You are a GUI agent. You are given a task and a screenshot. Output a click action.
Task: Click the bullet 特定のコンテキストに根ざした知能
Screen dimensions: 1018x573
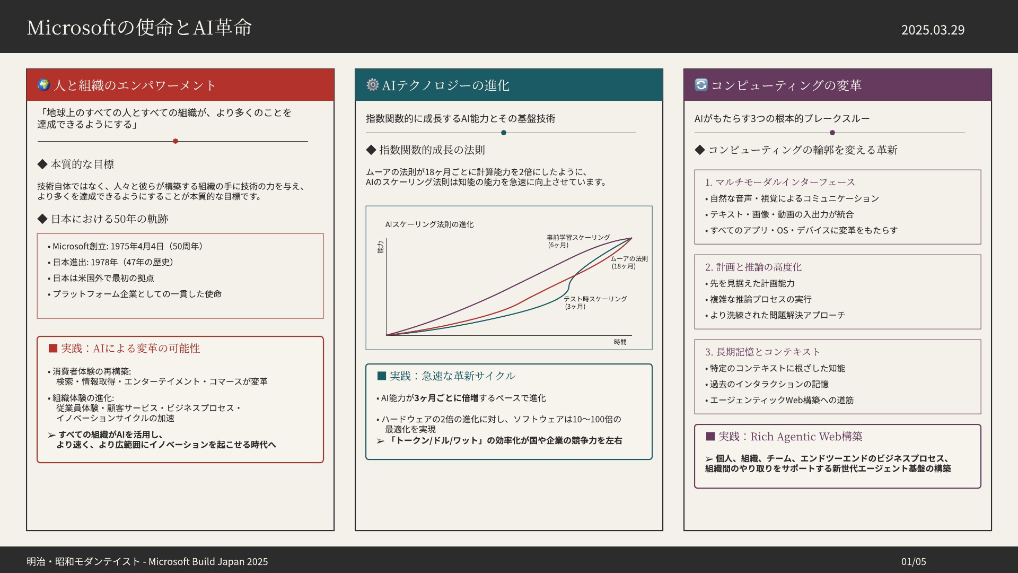point(775,368)
